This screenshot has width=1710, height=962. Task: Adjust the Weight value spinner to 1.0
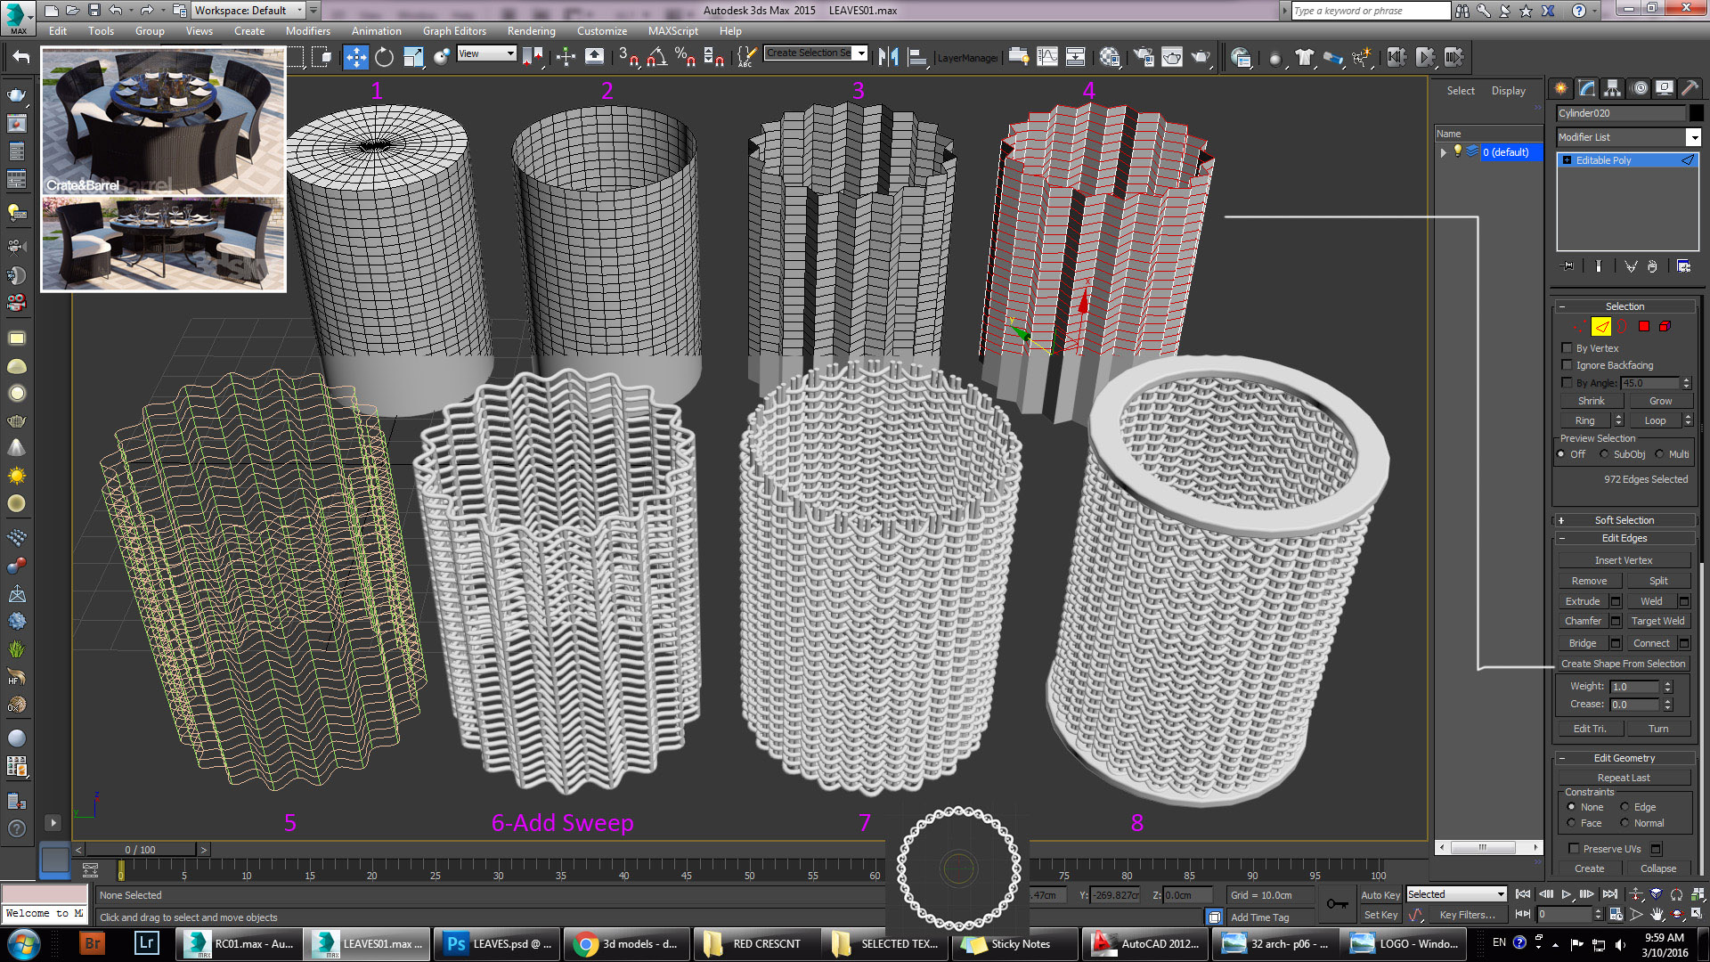(1639, 686)
